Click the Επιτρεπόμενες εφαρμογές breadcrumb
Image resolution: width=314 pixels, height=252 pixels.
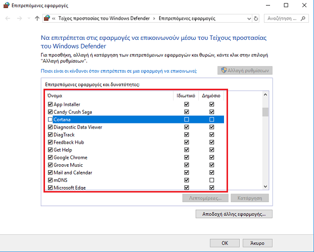pos(187,18)
